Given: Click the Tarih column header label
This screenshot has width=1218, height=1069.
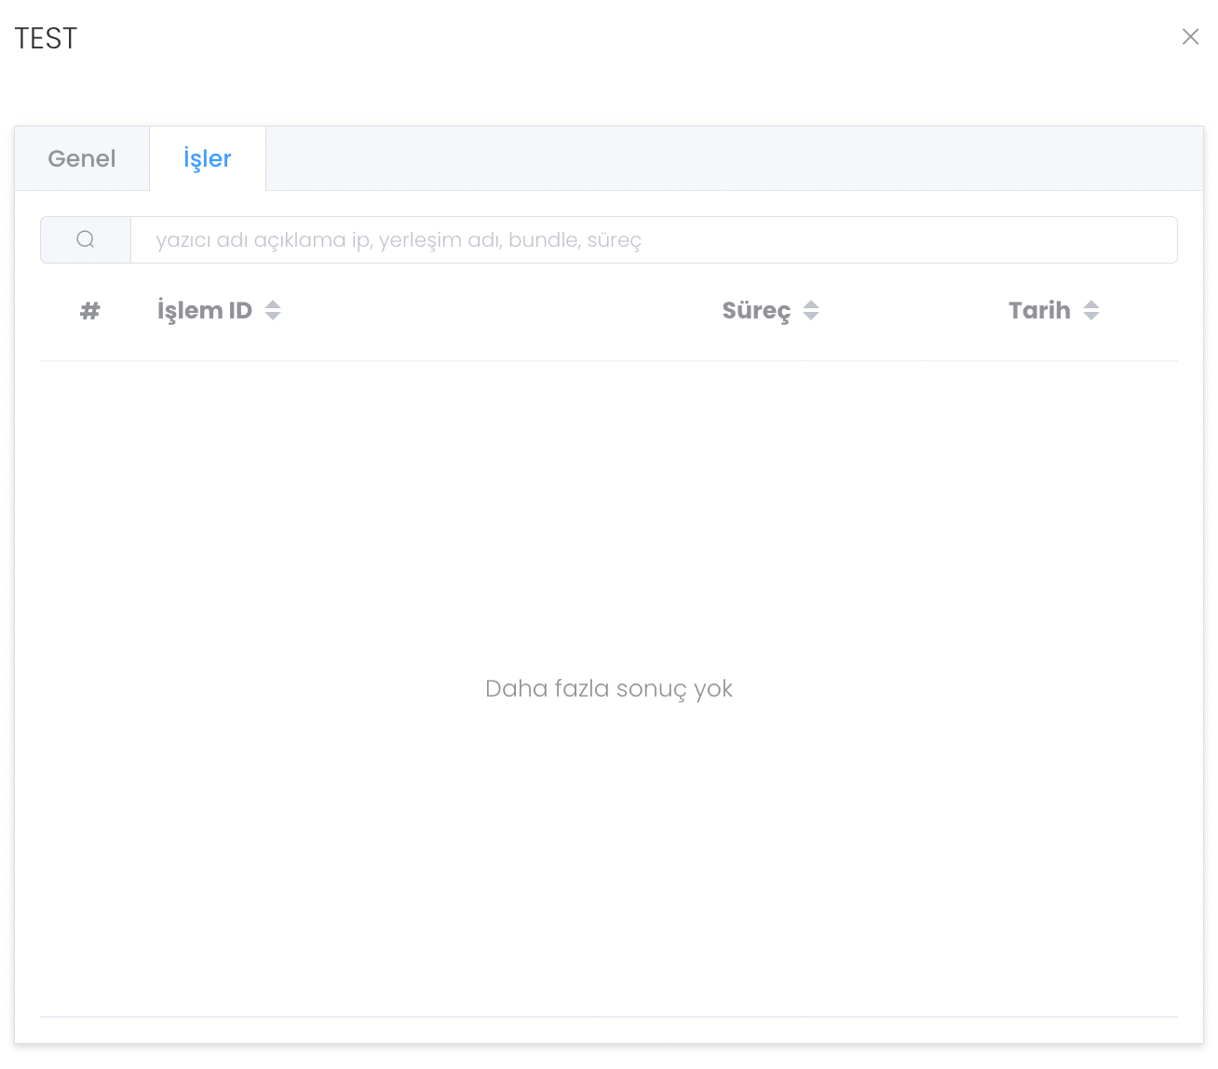Looking at the screenshot, I should pos(1039,311).
